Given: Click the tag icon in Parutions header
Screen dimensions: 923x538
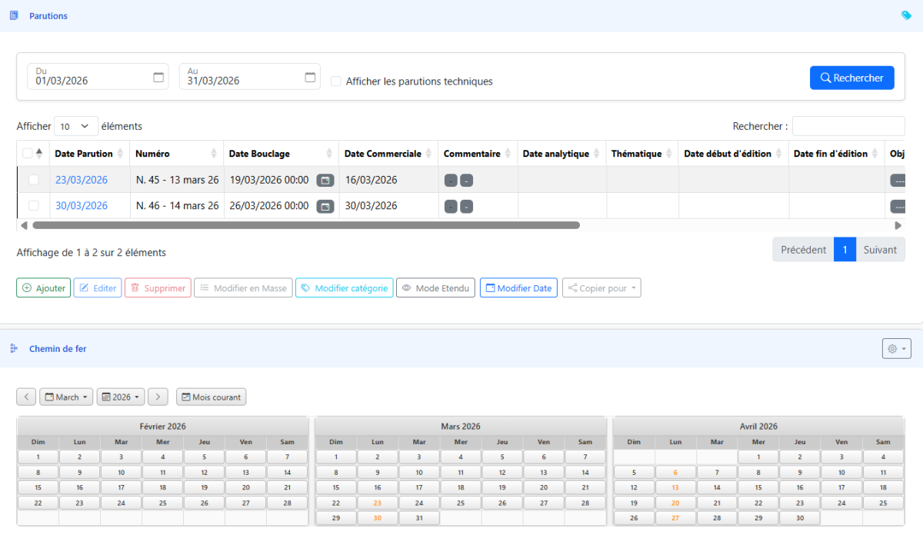Looking at the screenshot, I should pos(906,15).
